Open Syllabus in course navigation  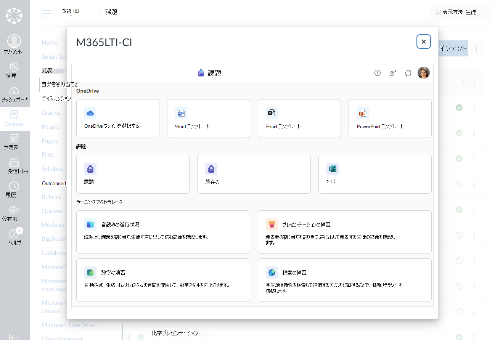pos(53,168)
